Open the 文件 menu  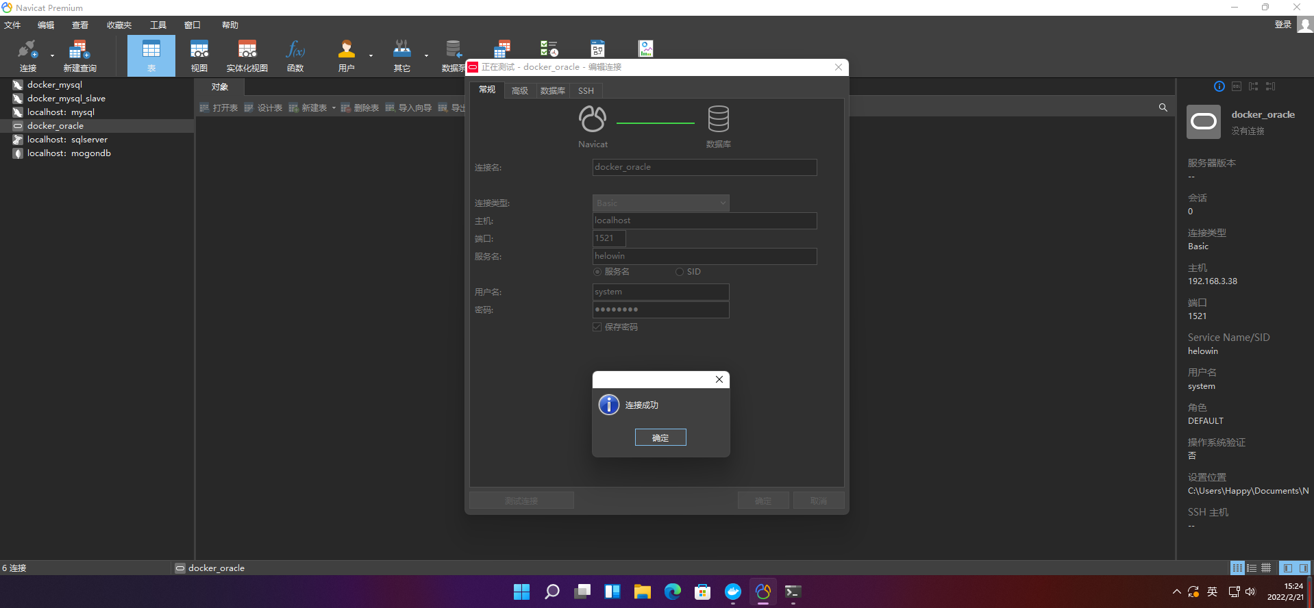tap(12, 25)
